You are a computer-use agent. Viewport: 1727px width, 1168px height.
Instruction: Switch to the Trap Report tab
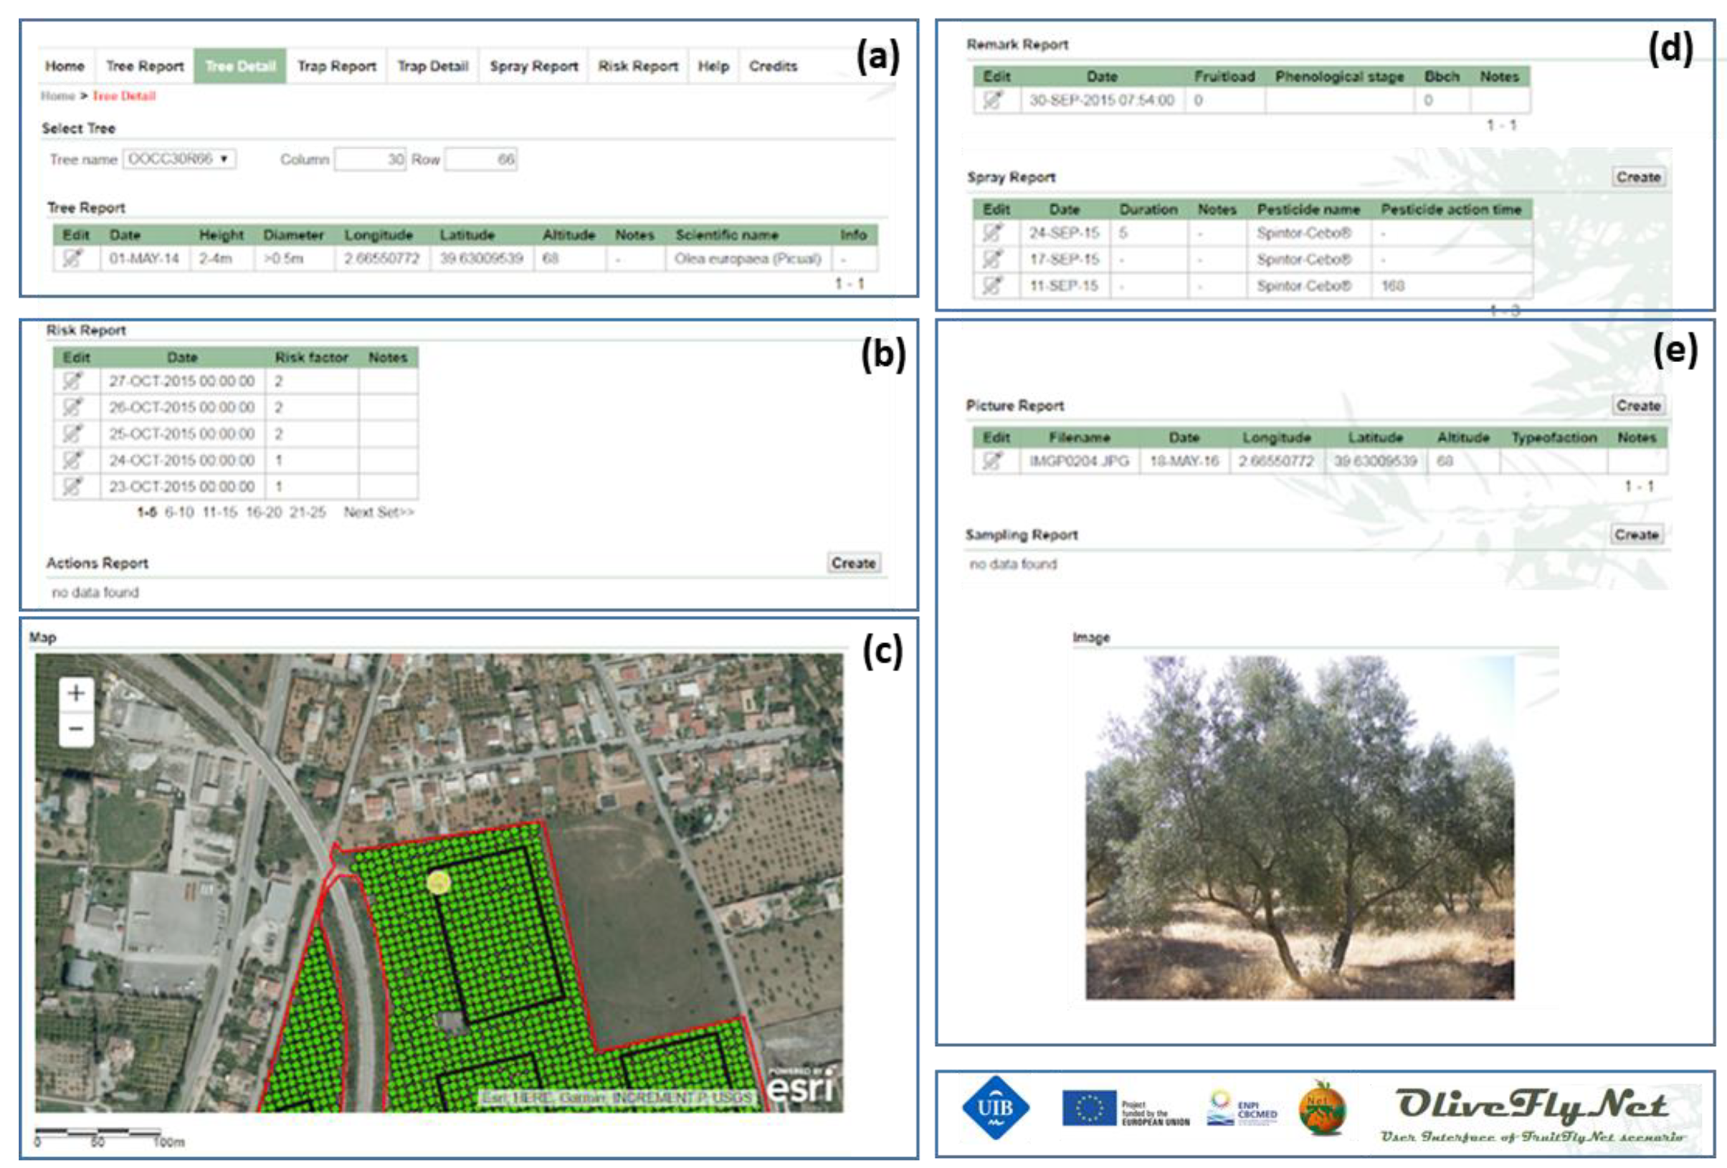337,66
